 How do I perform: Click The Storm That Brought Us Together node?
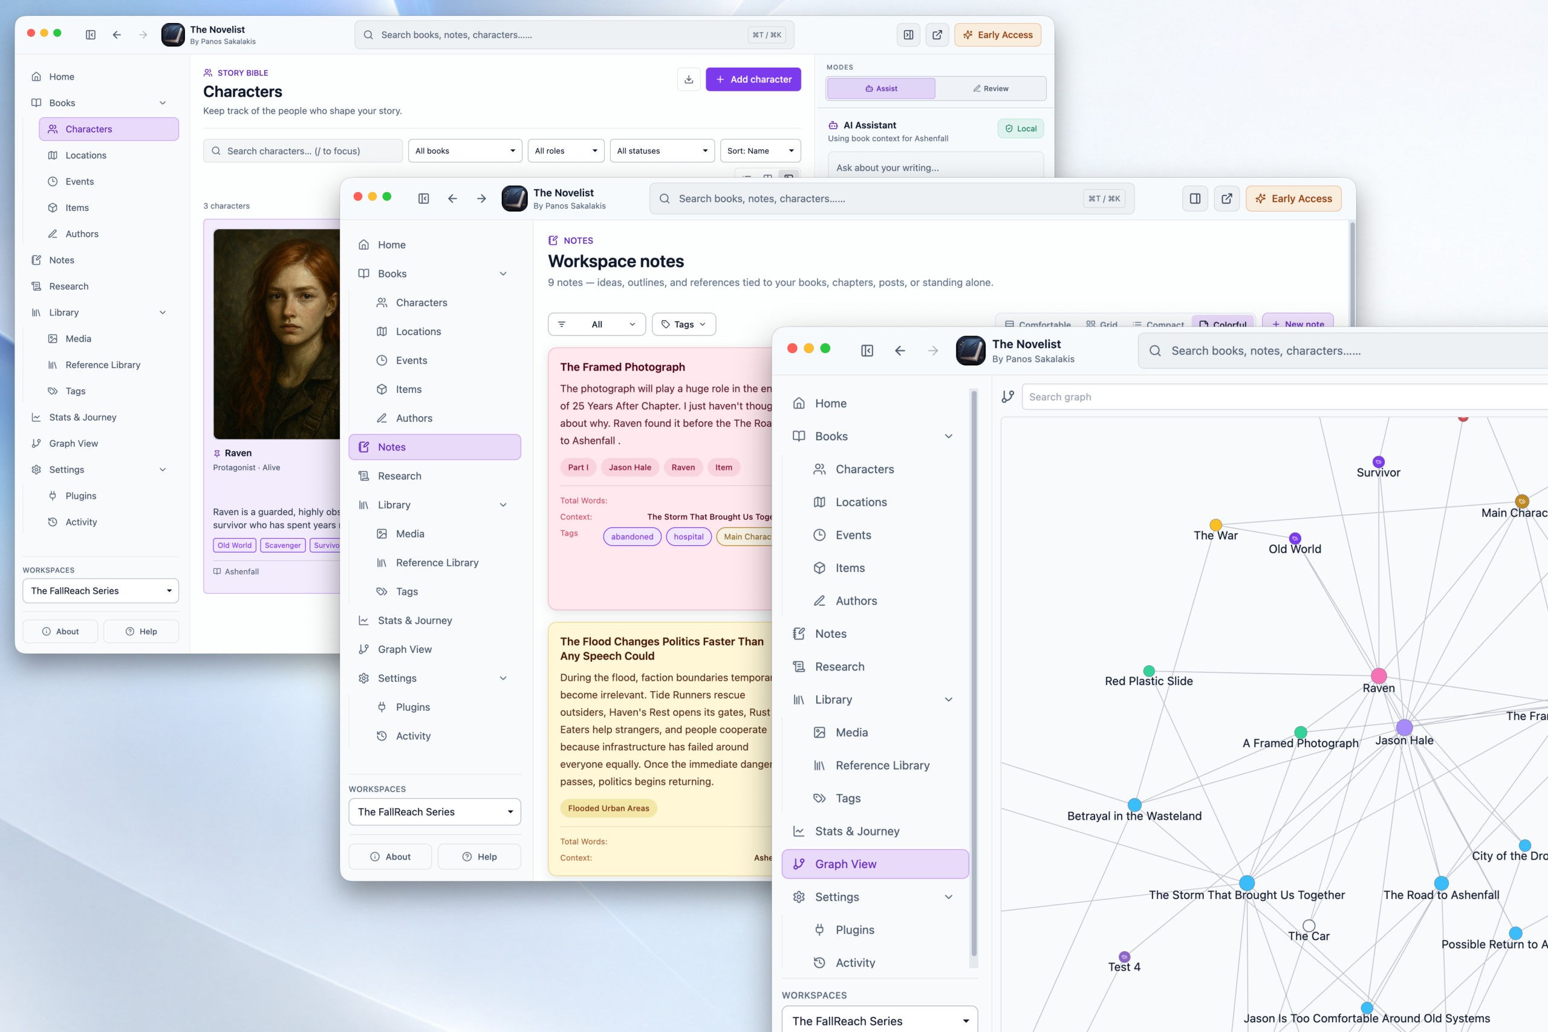(1246, 883)
